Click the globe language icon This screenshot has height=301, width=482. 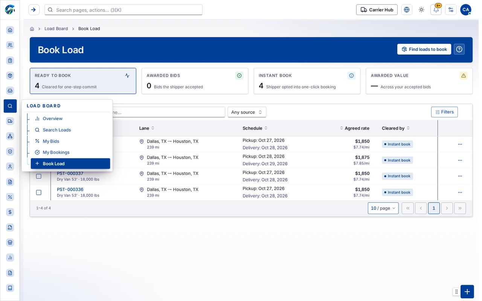[407, 10]
